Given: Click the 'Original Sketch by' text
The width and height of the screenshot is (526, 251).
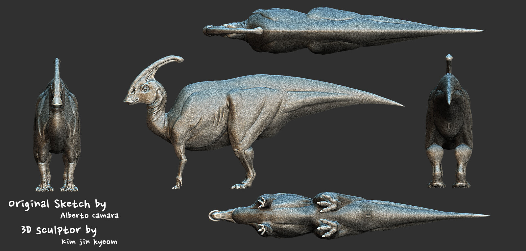Looking at the screenshot, I should point(57,204).
